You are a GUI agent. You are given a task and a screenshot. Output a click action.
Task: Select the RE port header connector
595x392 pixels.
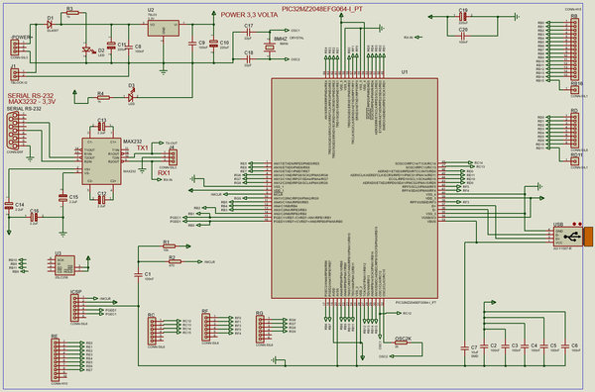(56, 359)
